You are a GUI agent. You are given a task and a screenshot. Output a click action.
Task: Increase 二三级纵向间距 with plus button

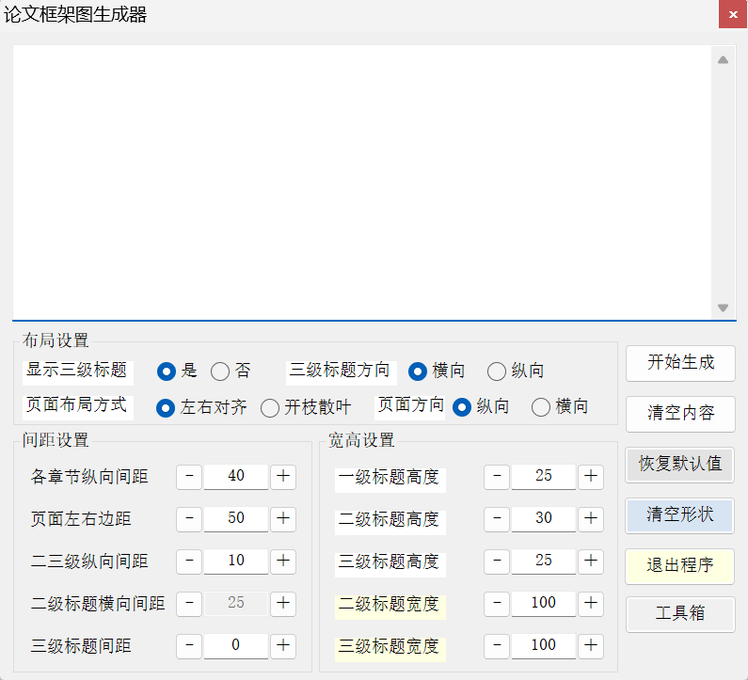click(283, 561)
